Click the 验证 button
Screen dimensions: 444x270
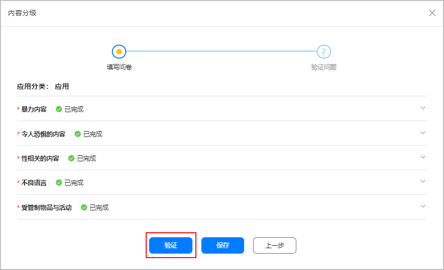click(171, 245)
